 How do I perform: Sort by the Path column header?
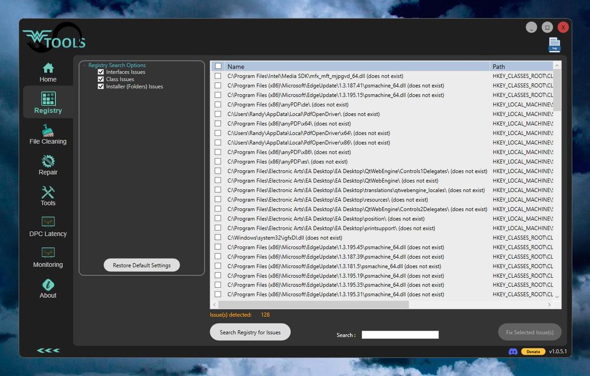(x=522, y=66)
